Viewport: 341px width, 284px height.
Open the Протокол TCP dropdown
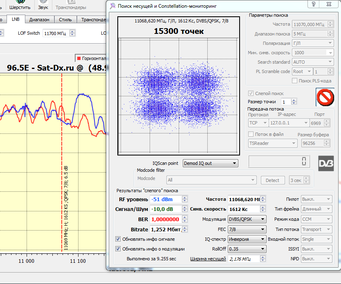pyautogui.click(x=258, y=123)
